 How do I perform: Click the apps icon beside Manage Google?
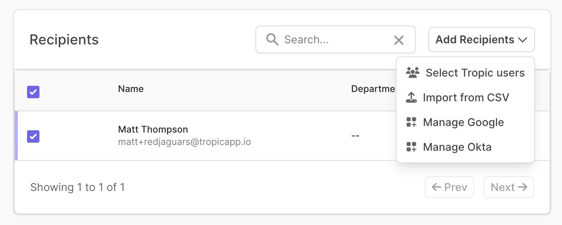(411, 123)
